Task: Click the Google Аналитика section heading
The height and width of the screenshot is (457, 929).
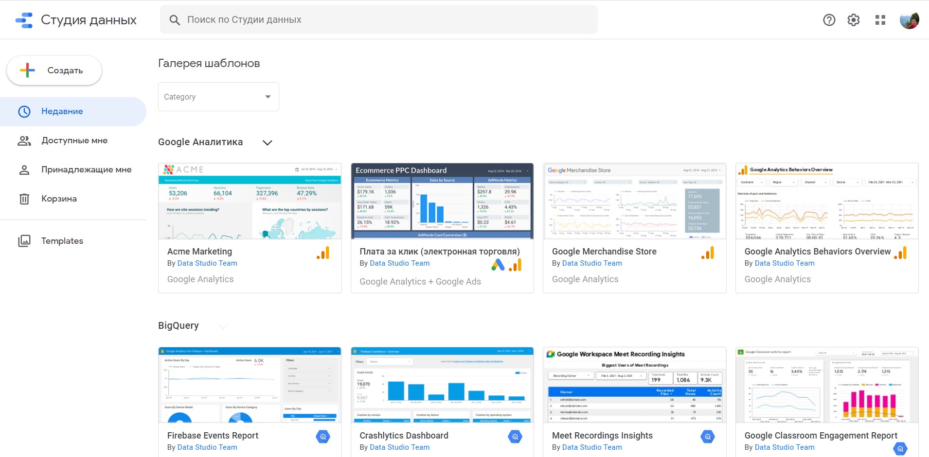Action: (200, 142)
